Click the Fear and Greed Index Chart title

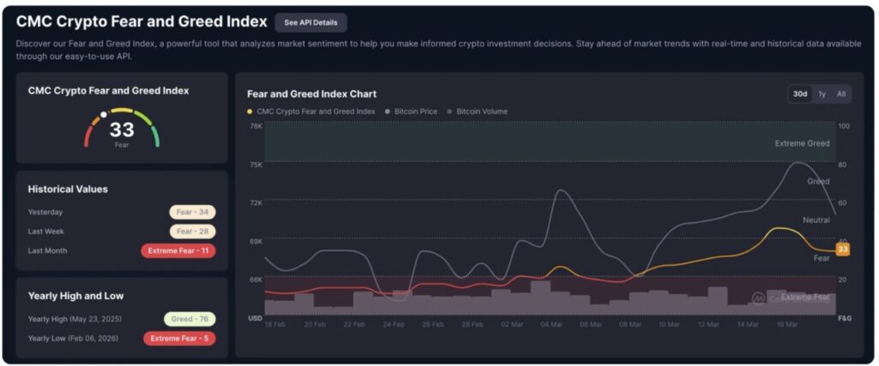click(312, 94)
